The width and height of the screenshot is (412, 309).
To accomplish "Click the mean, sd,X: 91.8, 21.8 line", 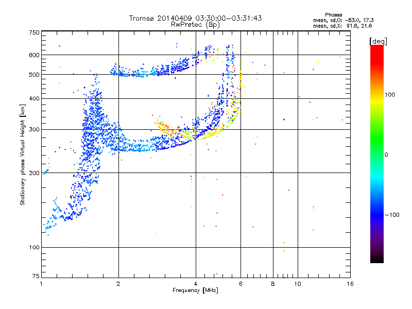I will (x=342, y=26).
